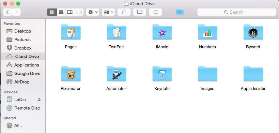Open the TextEdit folder
The image size is (279, 133).
(x=116, y=32)
